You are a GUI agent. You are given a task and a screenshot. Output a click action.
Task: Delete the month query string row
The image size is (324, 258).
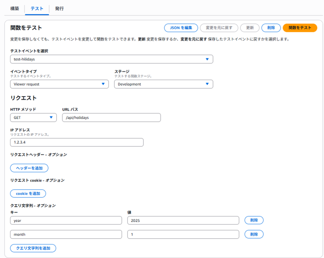pyautogui.click(x=254, y=234)
